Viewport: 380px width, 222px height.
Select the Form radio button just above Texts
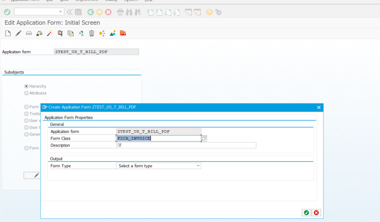point(26,107)
